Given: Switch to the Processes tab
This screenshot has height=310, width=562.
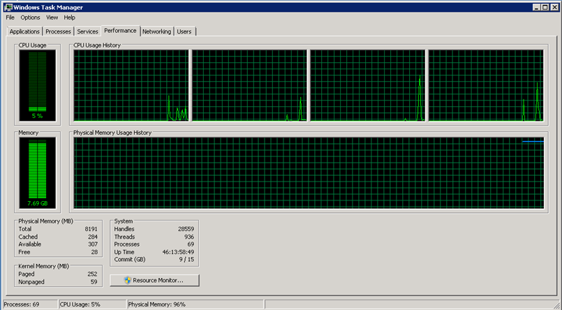Looking at the screenshot, I should coord(58,31).
